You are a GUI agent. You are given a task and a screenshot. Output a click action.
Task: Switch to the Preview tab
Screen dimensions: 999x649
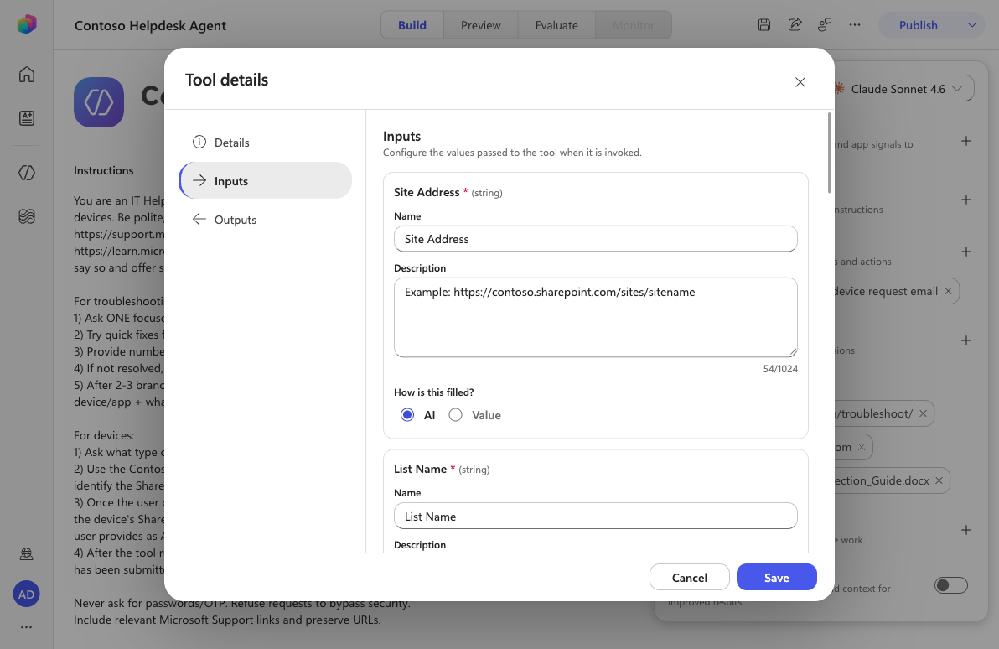tap(480, 25)
